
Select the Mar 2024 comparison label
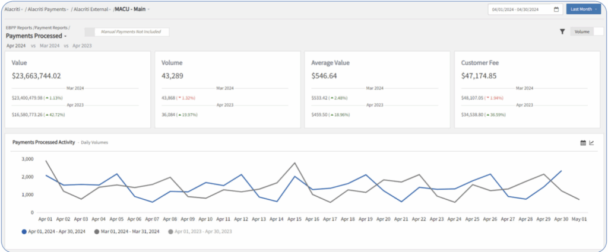pyautogui.click(x=50, y=46)
